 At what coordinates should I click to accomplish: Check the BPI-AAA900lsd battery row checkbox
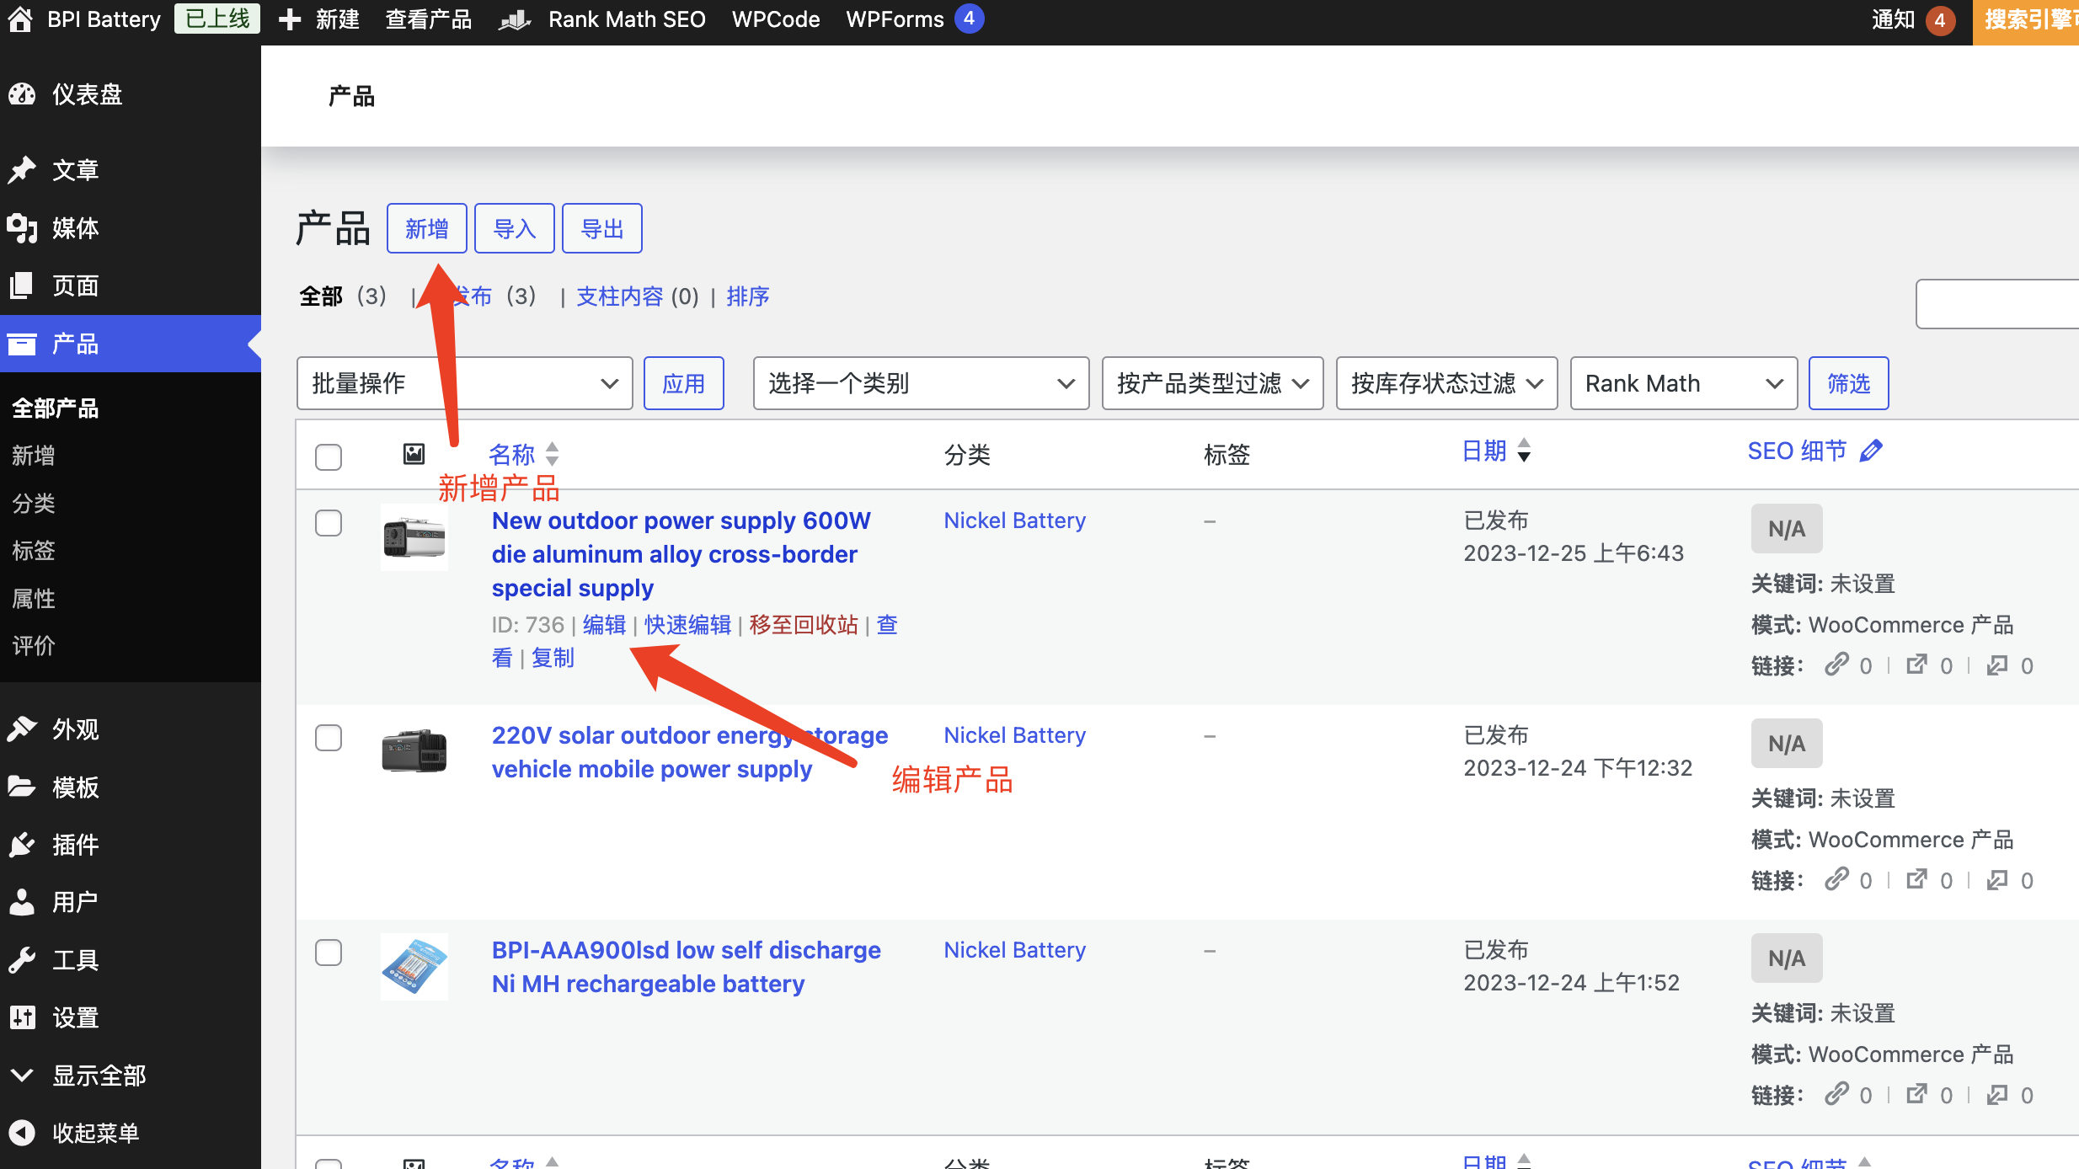(x=329, y=952)
